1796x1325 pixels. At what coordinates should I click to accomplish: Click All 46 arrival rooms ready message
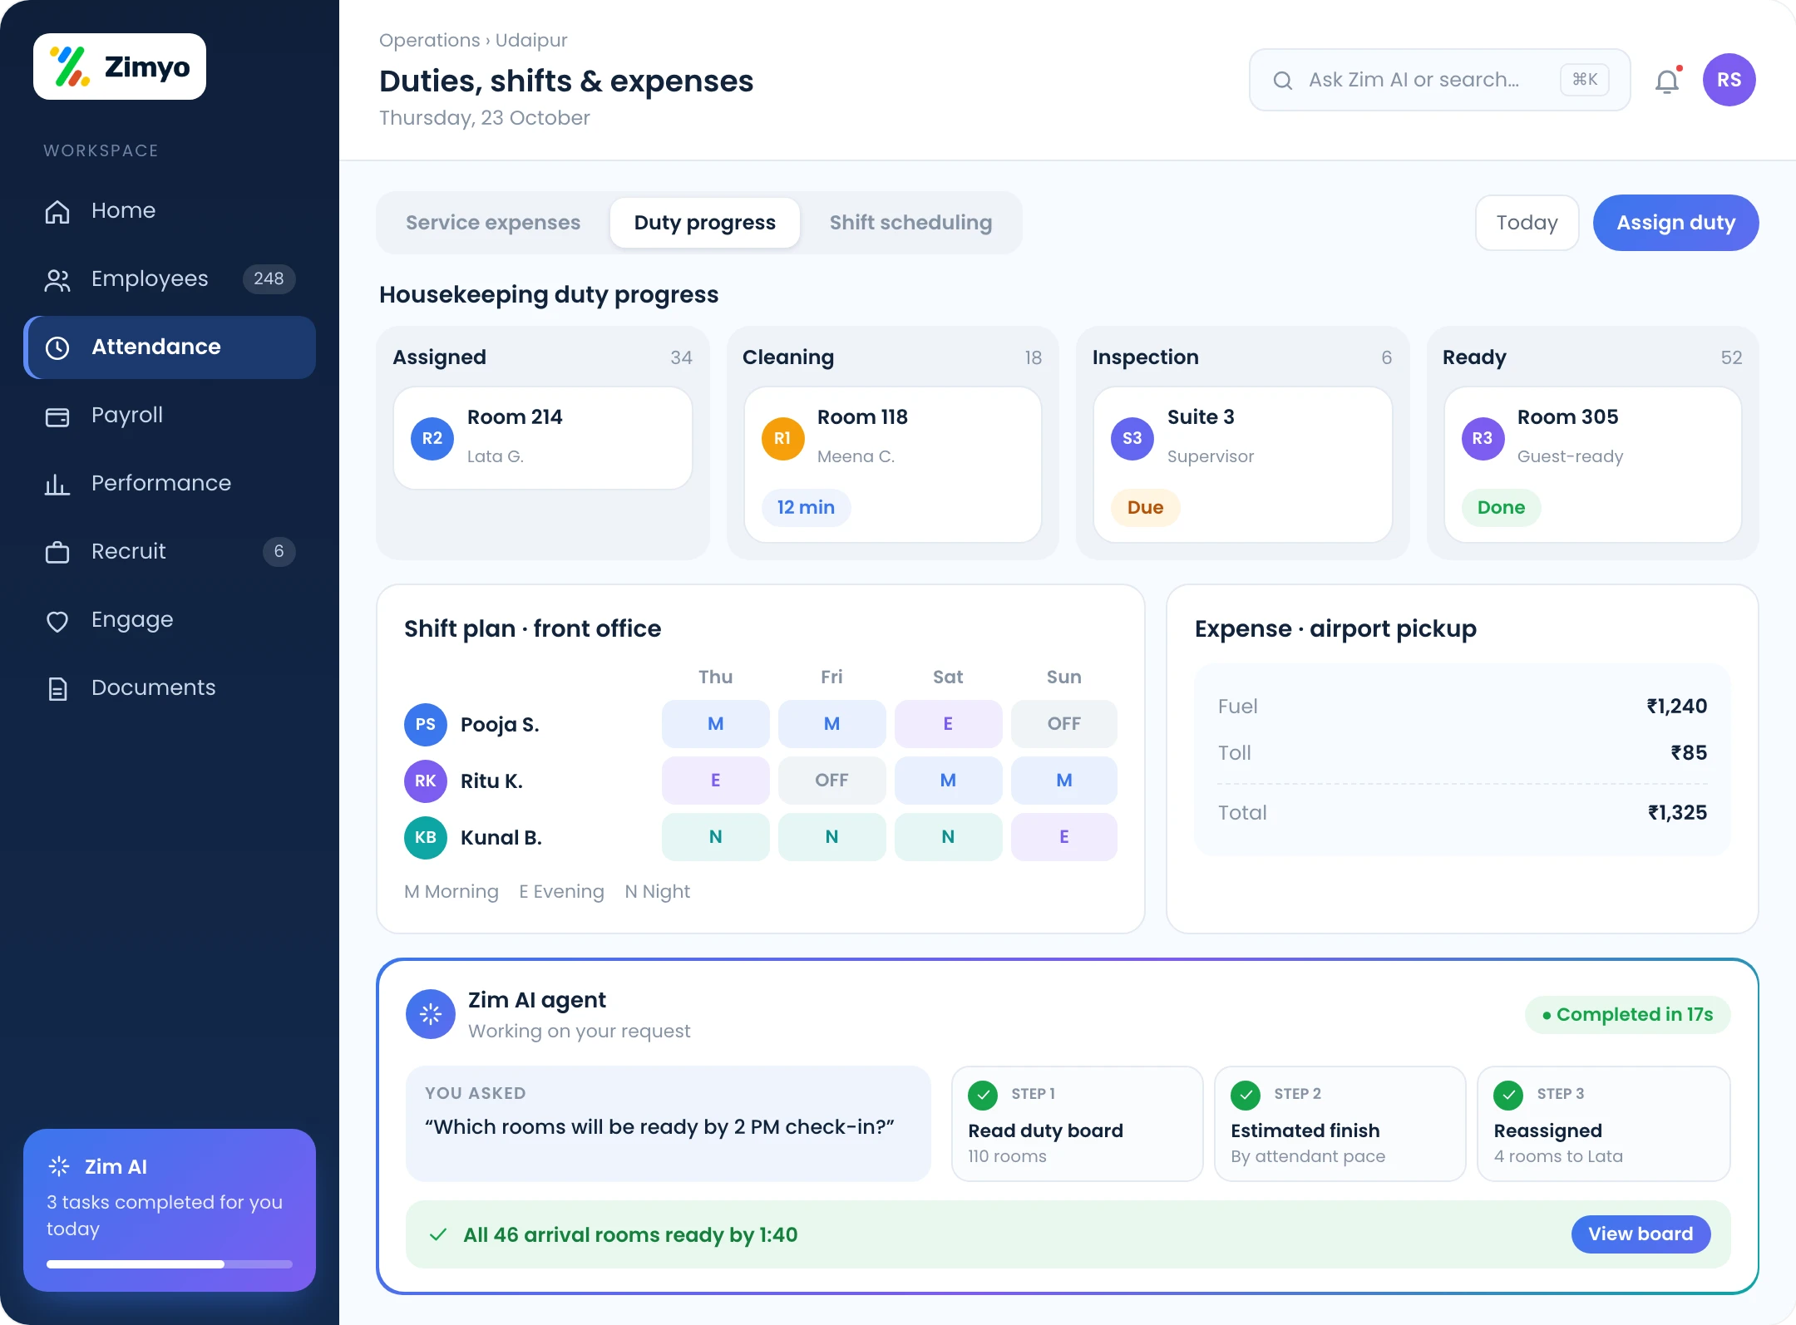click(630, 1234)
